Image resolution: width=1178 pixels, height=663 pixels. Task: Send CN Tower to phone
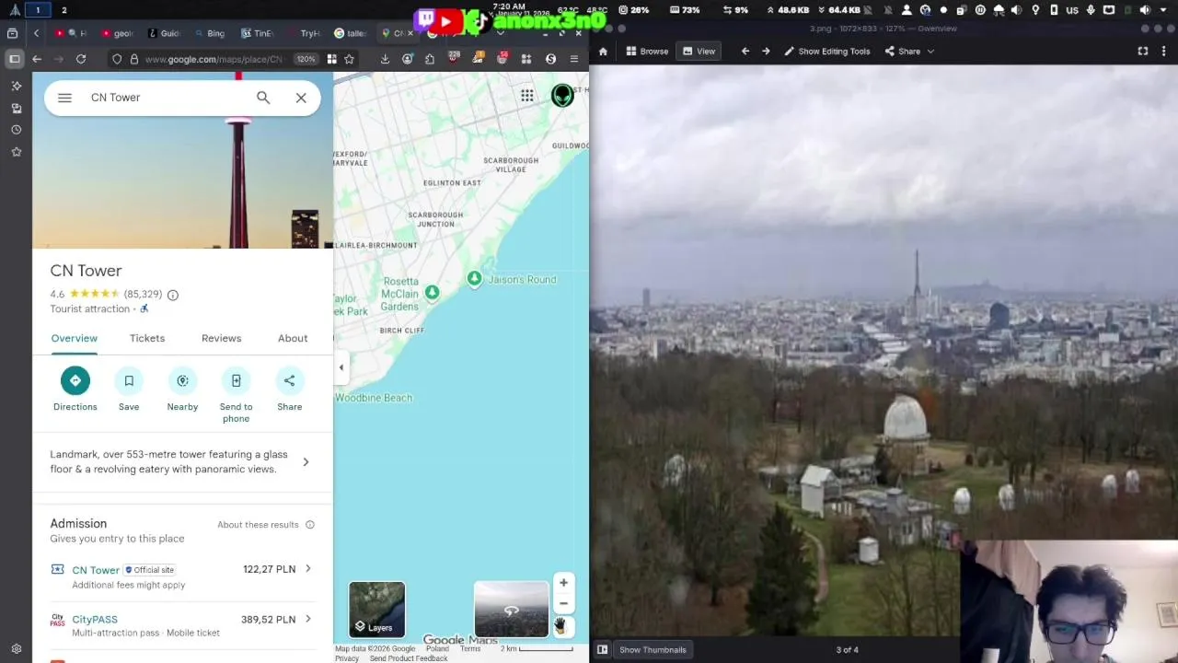point(236,395)
